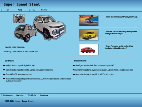Open the Yeni navigation tab
The image size is (142, 107).
20,10
